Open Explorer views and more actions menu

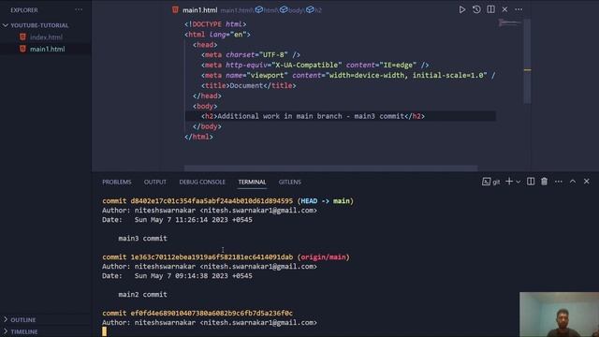click(x=79, y=10)
